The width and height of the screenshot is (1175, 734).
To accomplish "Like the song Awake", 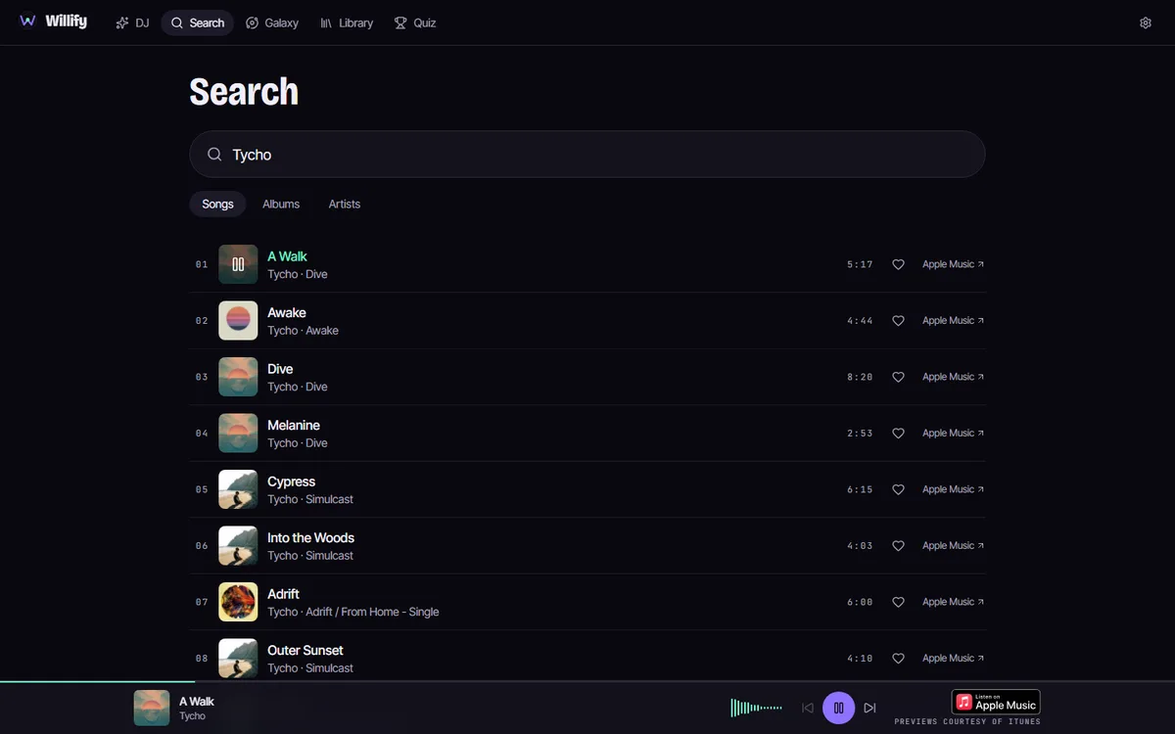I will (898, 321).
